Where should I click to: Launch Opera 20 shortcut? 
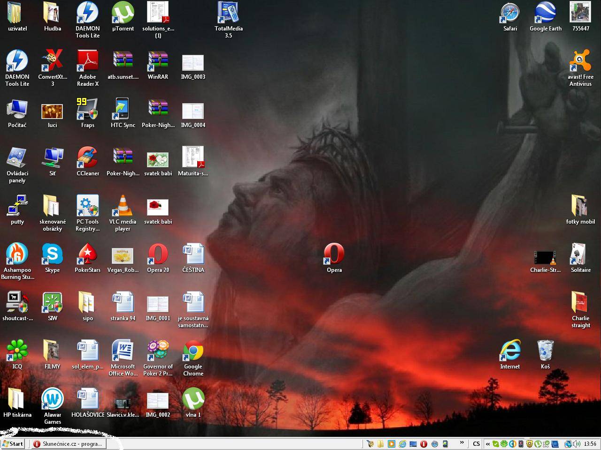158,258
